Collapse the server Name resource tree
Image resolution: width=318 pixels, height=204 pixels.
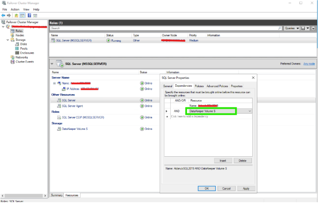(54, 83)
